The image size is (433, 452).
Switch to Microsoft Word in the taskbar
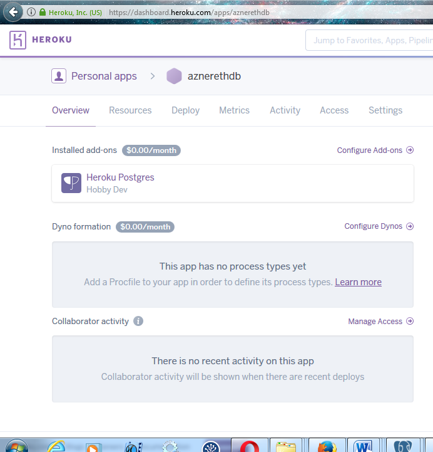[364, 446]
